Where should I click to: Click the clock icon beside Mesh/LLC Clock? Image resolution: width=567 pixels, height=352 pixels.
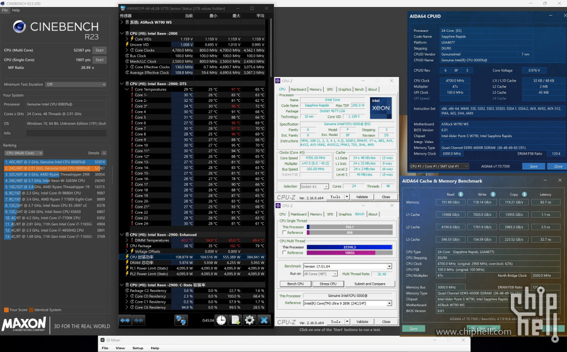(x=127, y=61)
